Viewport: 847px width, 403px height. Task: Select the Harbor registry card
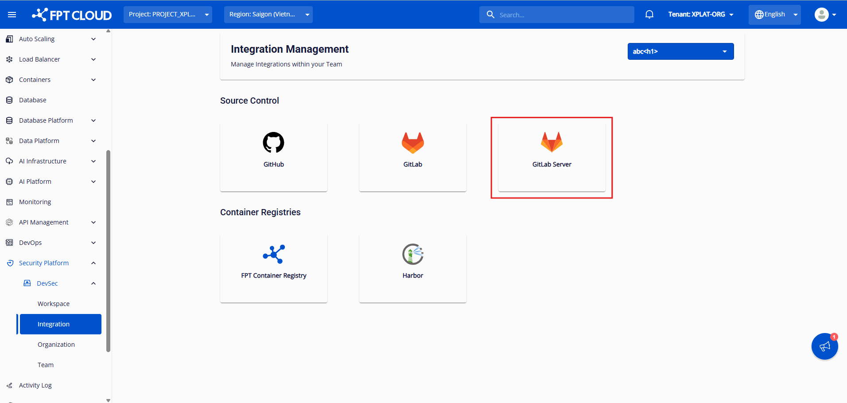click(x=413, y=268)
